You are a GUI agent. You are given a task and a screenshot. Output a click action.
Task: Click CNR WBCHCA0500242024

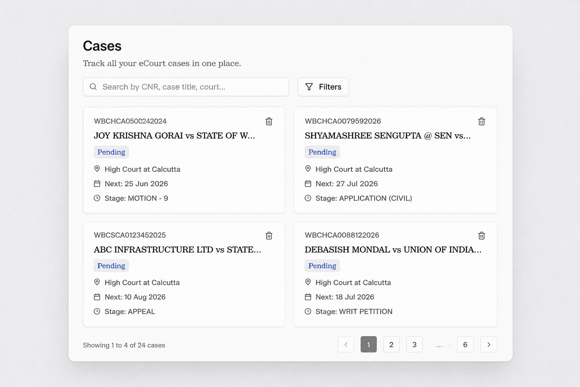click(130, 121)
